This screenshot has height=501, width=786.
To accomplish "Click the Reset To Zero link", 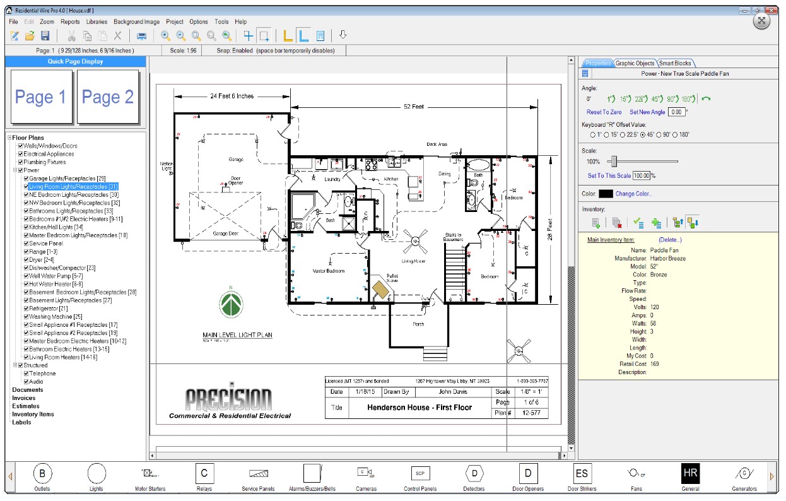I will [604, 112].
